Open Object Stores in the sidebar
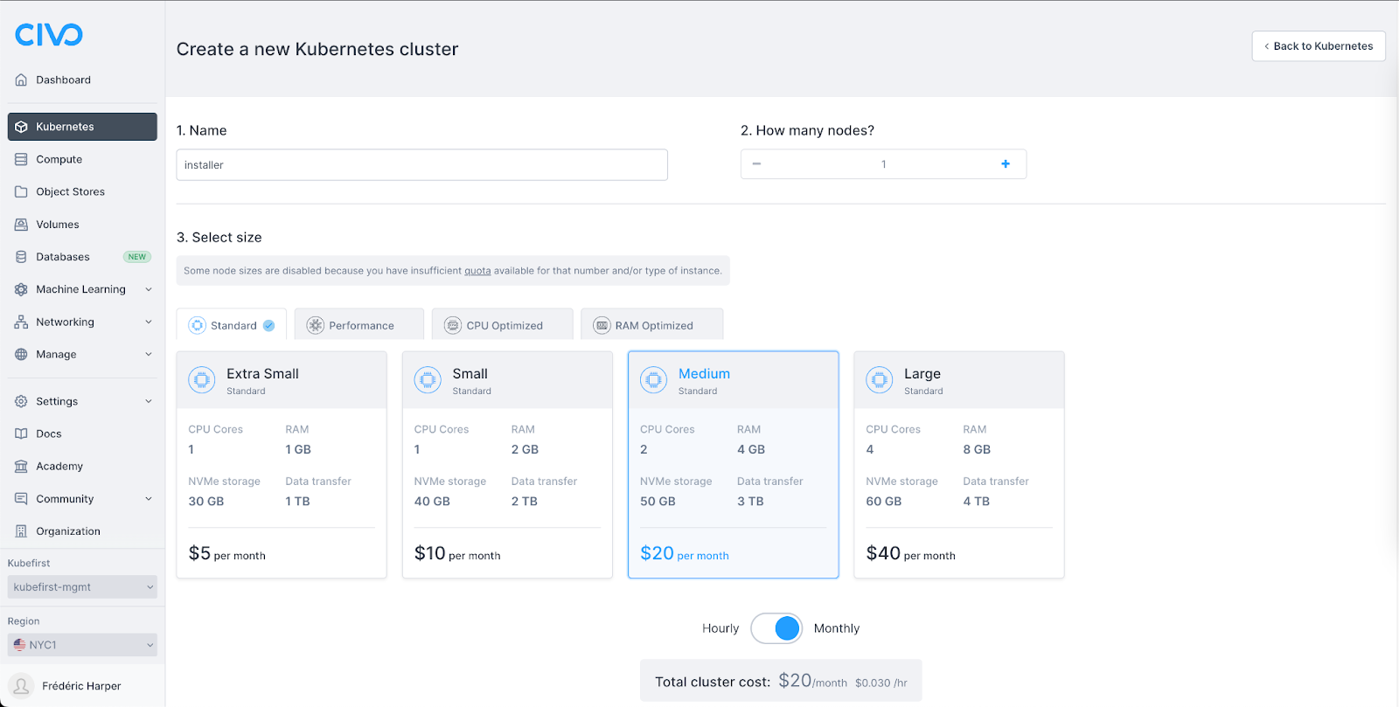The width and height of the screenshot is (1399, 707). point(82,191)
